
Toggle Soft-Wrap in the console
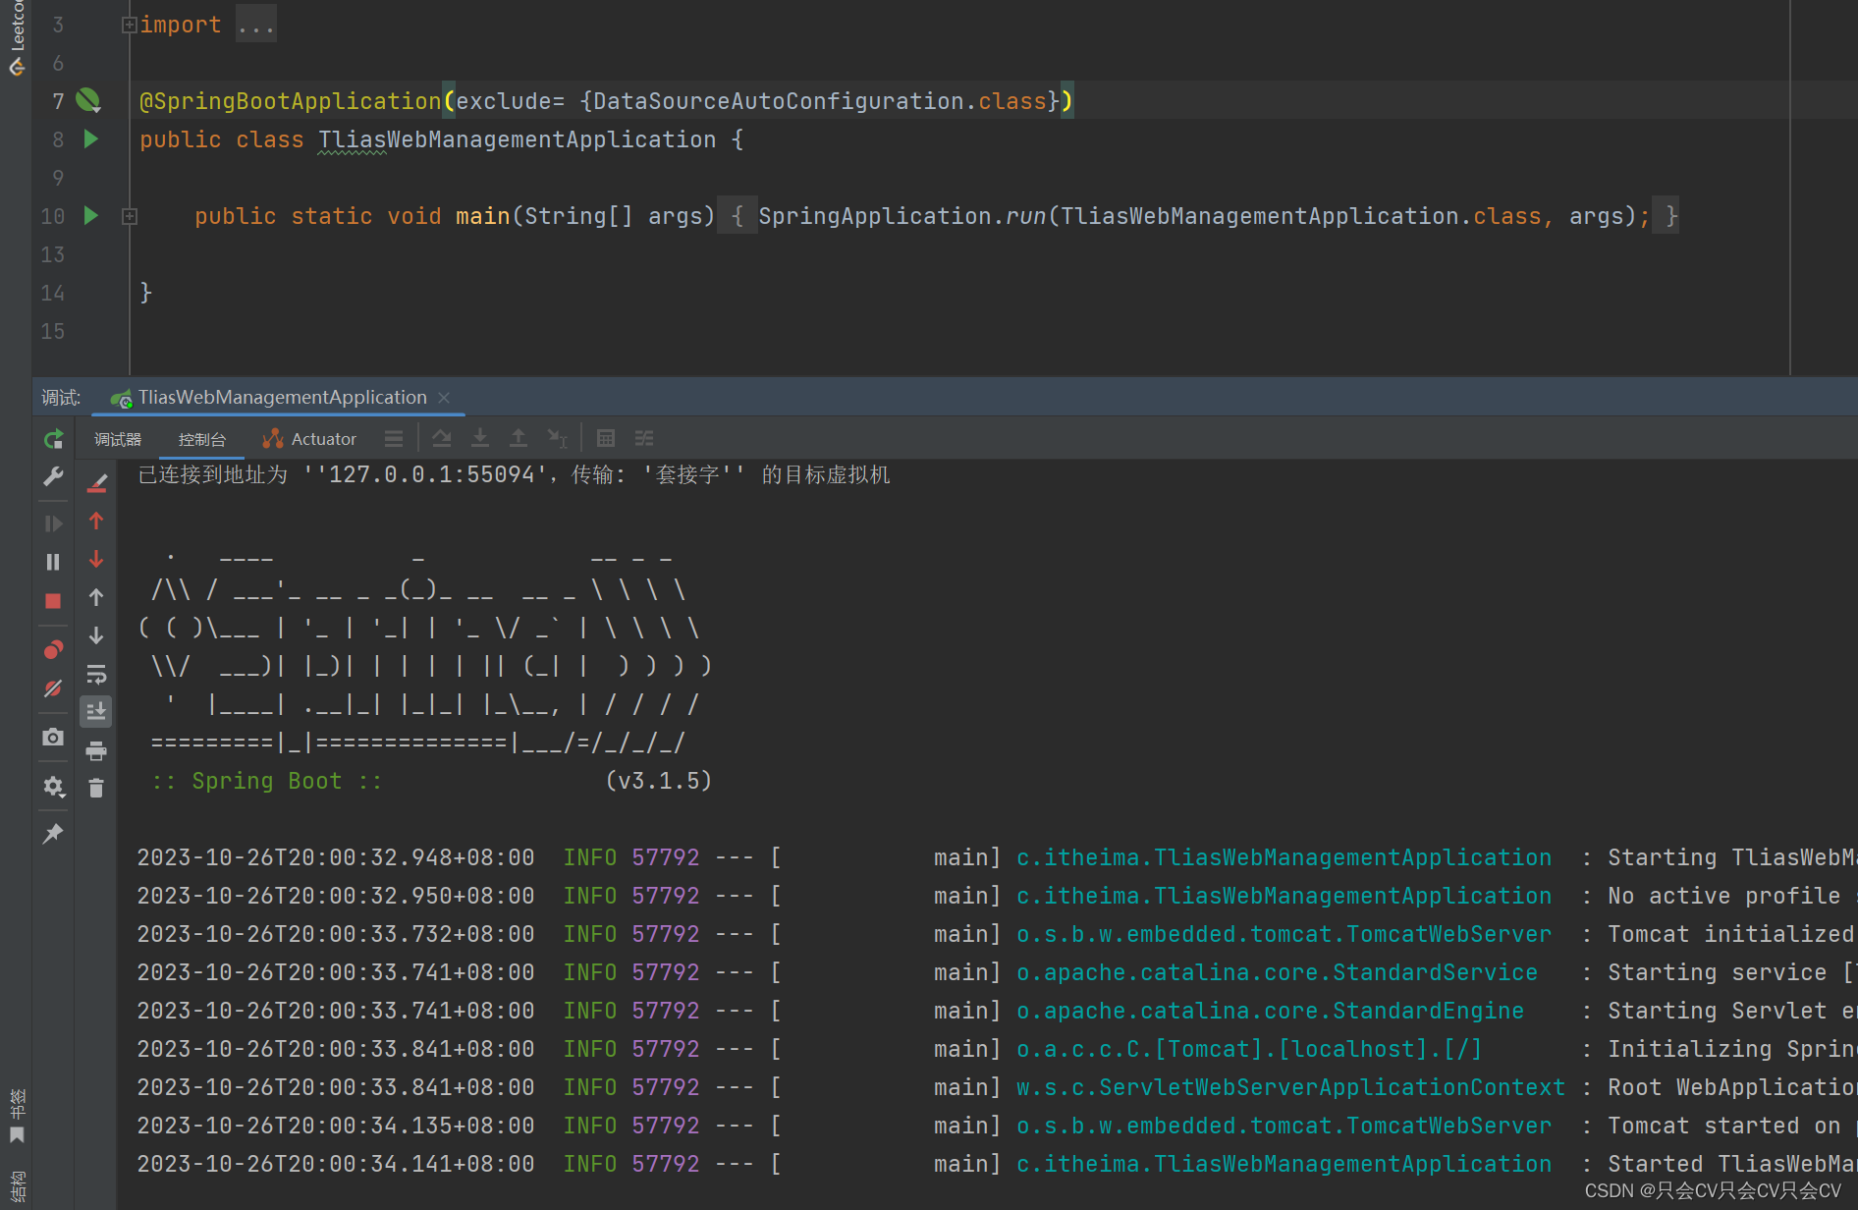95,675
